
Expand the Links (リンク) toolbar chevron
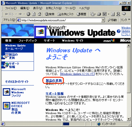click(129, 20)
